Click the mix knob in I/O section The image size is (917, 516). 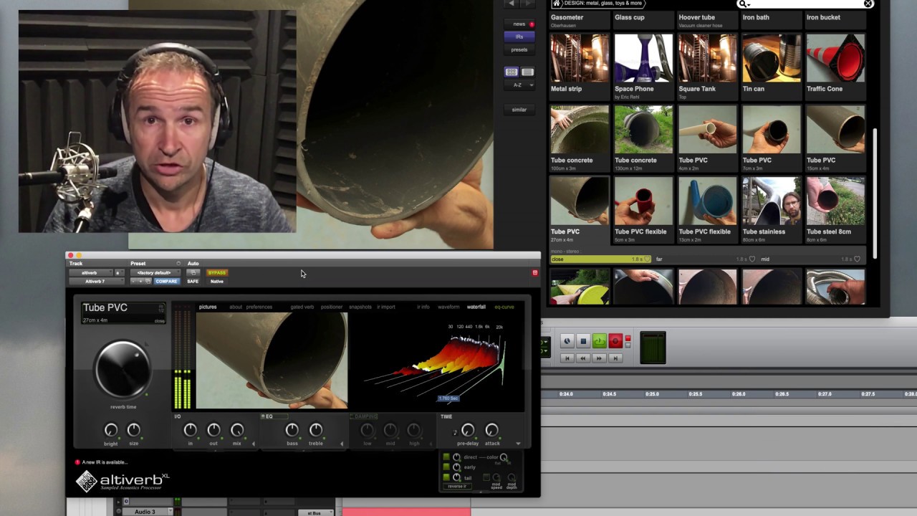[x=237, y=430]
